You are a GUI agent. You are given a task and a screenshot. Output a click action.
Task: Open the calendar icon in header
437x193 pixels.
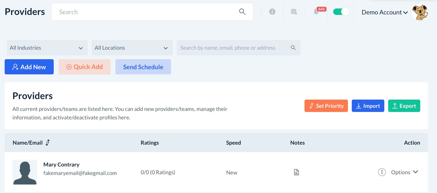click(x=294, y=12)
